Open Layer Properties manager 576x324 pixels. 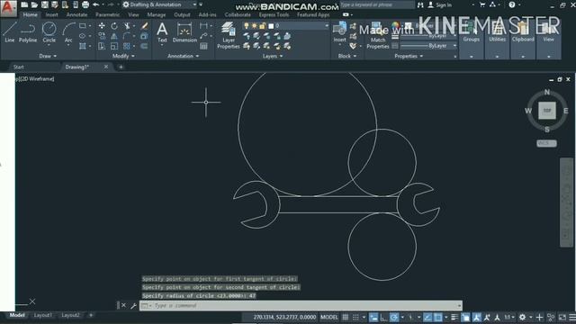(228, 35)
